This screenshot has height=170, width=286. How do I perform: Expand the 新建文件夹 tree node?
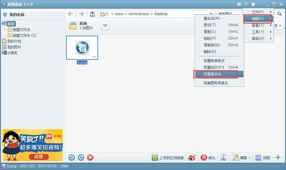tap(5, 29)
